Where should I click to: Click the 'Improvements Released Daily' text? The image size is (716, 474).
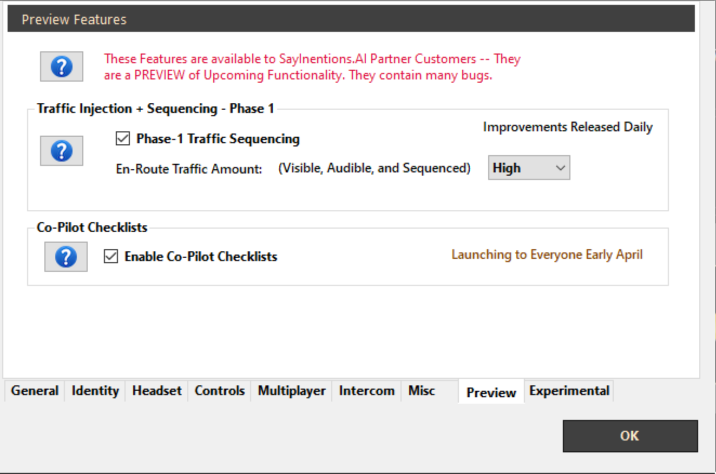pos(568,128)
